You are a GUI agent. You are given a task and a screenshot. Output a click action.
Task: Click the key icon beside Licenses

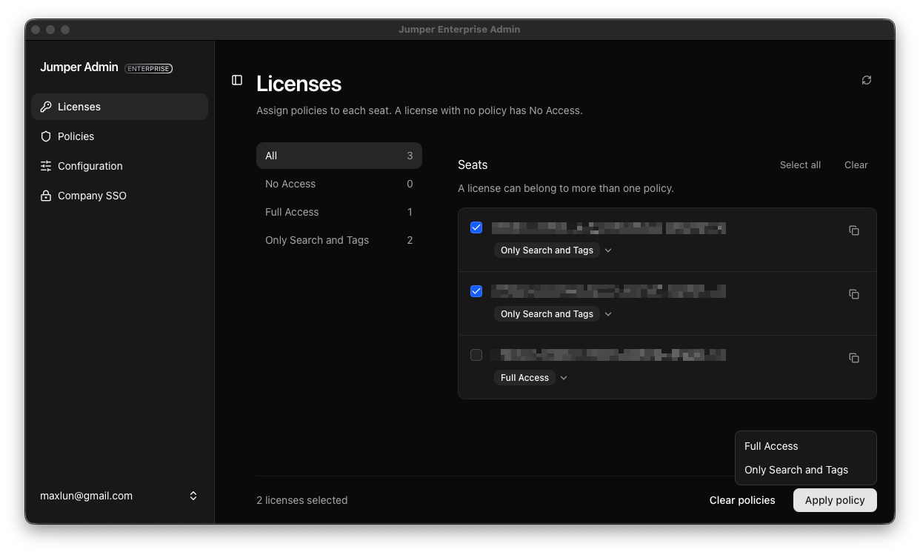46,107
